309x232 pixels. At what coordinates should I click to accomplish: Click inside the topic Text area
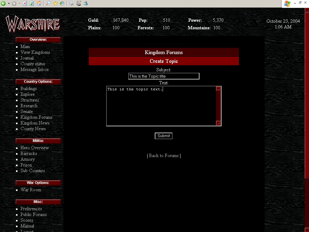click(161, 106)
